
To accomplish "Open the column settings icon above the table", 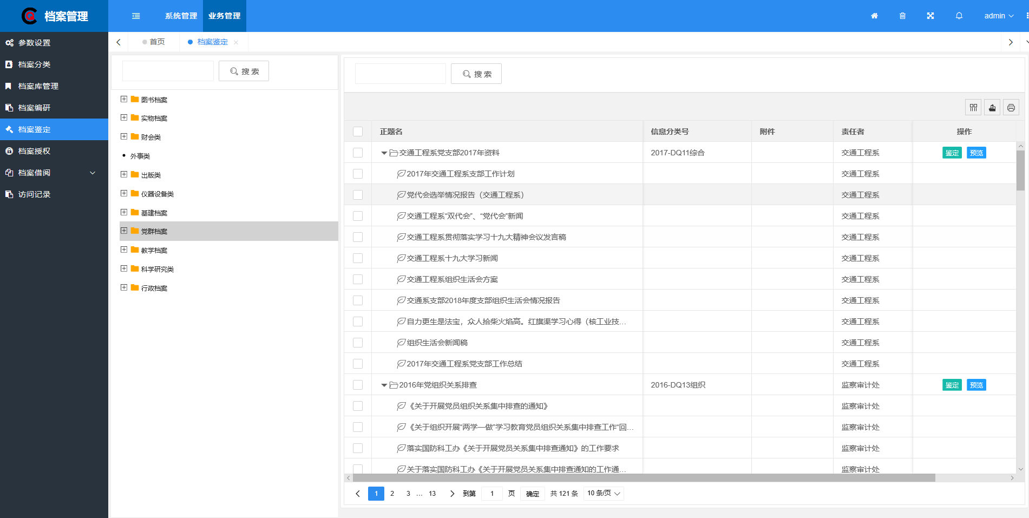I will [x=973, y=107].
